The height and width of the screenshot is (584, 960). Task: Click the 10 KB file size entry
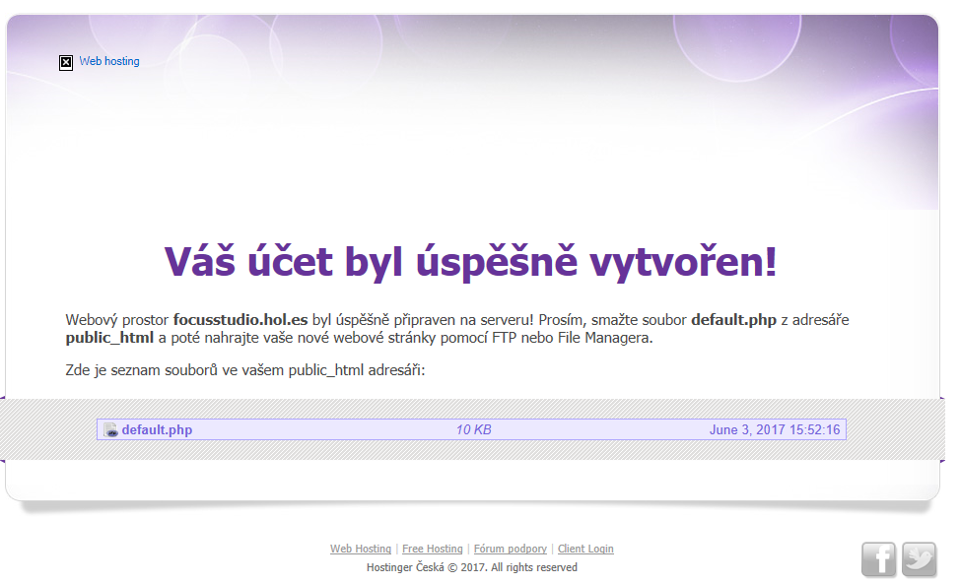[473, 430]
